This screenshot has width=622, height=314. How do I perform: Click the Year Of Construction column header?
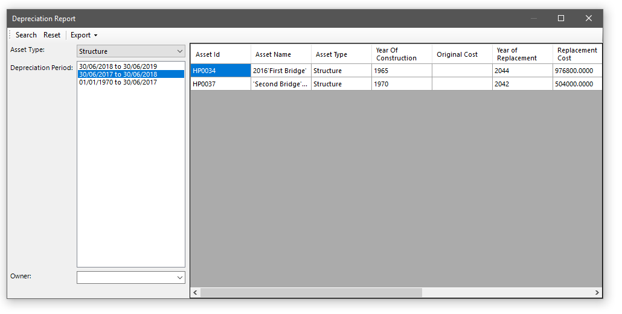point(401,54)
